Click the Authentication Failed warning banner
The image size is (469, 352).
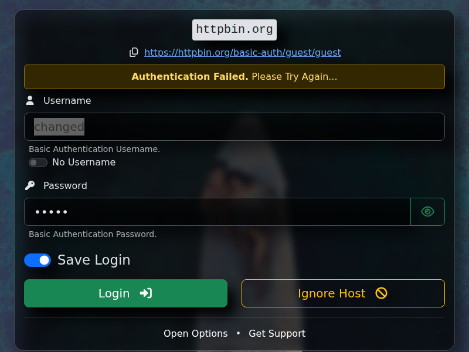(234, 76)
